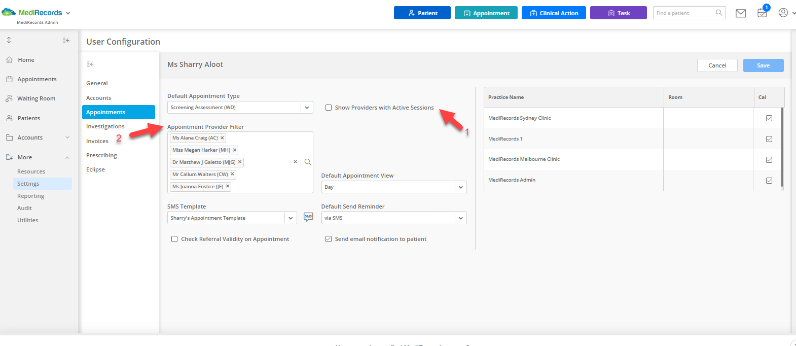Click the Cancel button

tap(717, 65)
